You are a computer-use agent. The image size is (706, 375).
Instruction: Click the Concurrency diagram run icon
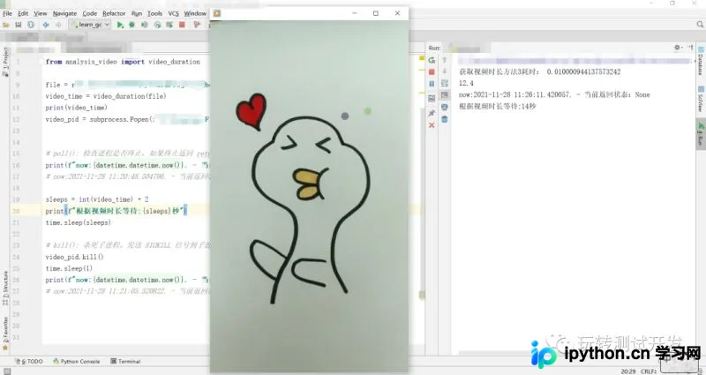tap(169, 25)
